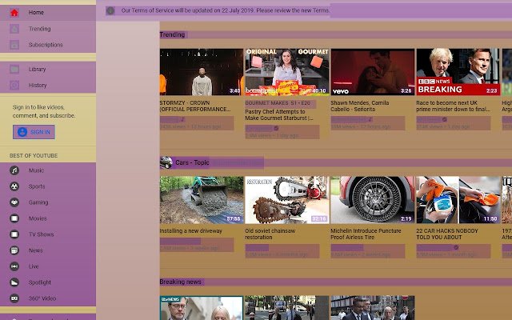This screenshot has width=512, height=320.
Task: Open the Gourmet Starburst video thumbnail
Action: [287, 72]
